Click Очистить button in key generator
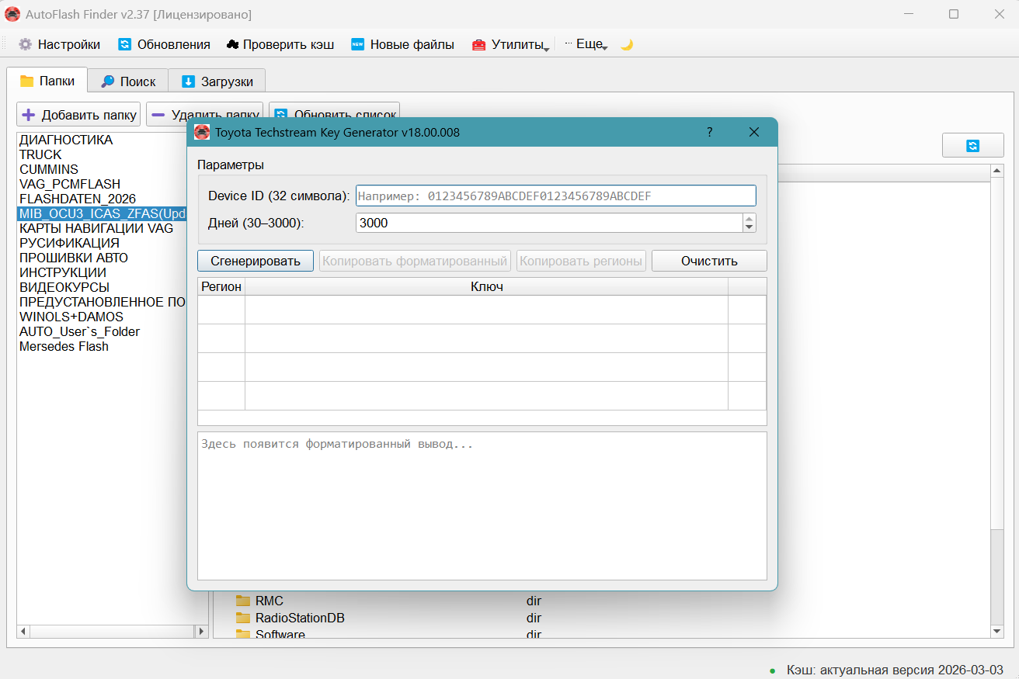This screenshot has width=1019, height=679. coord(709,261)
